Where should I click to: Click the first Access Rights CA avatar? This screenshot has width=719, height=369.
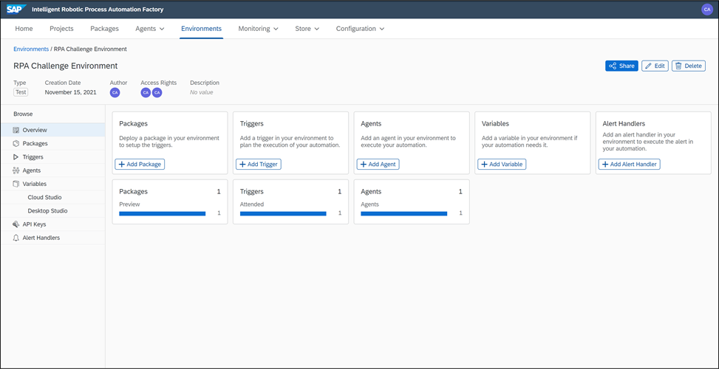(146, 93)
